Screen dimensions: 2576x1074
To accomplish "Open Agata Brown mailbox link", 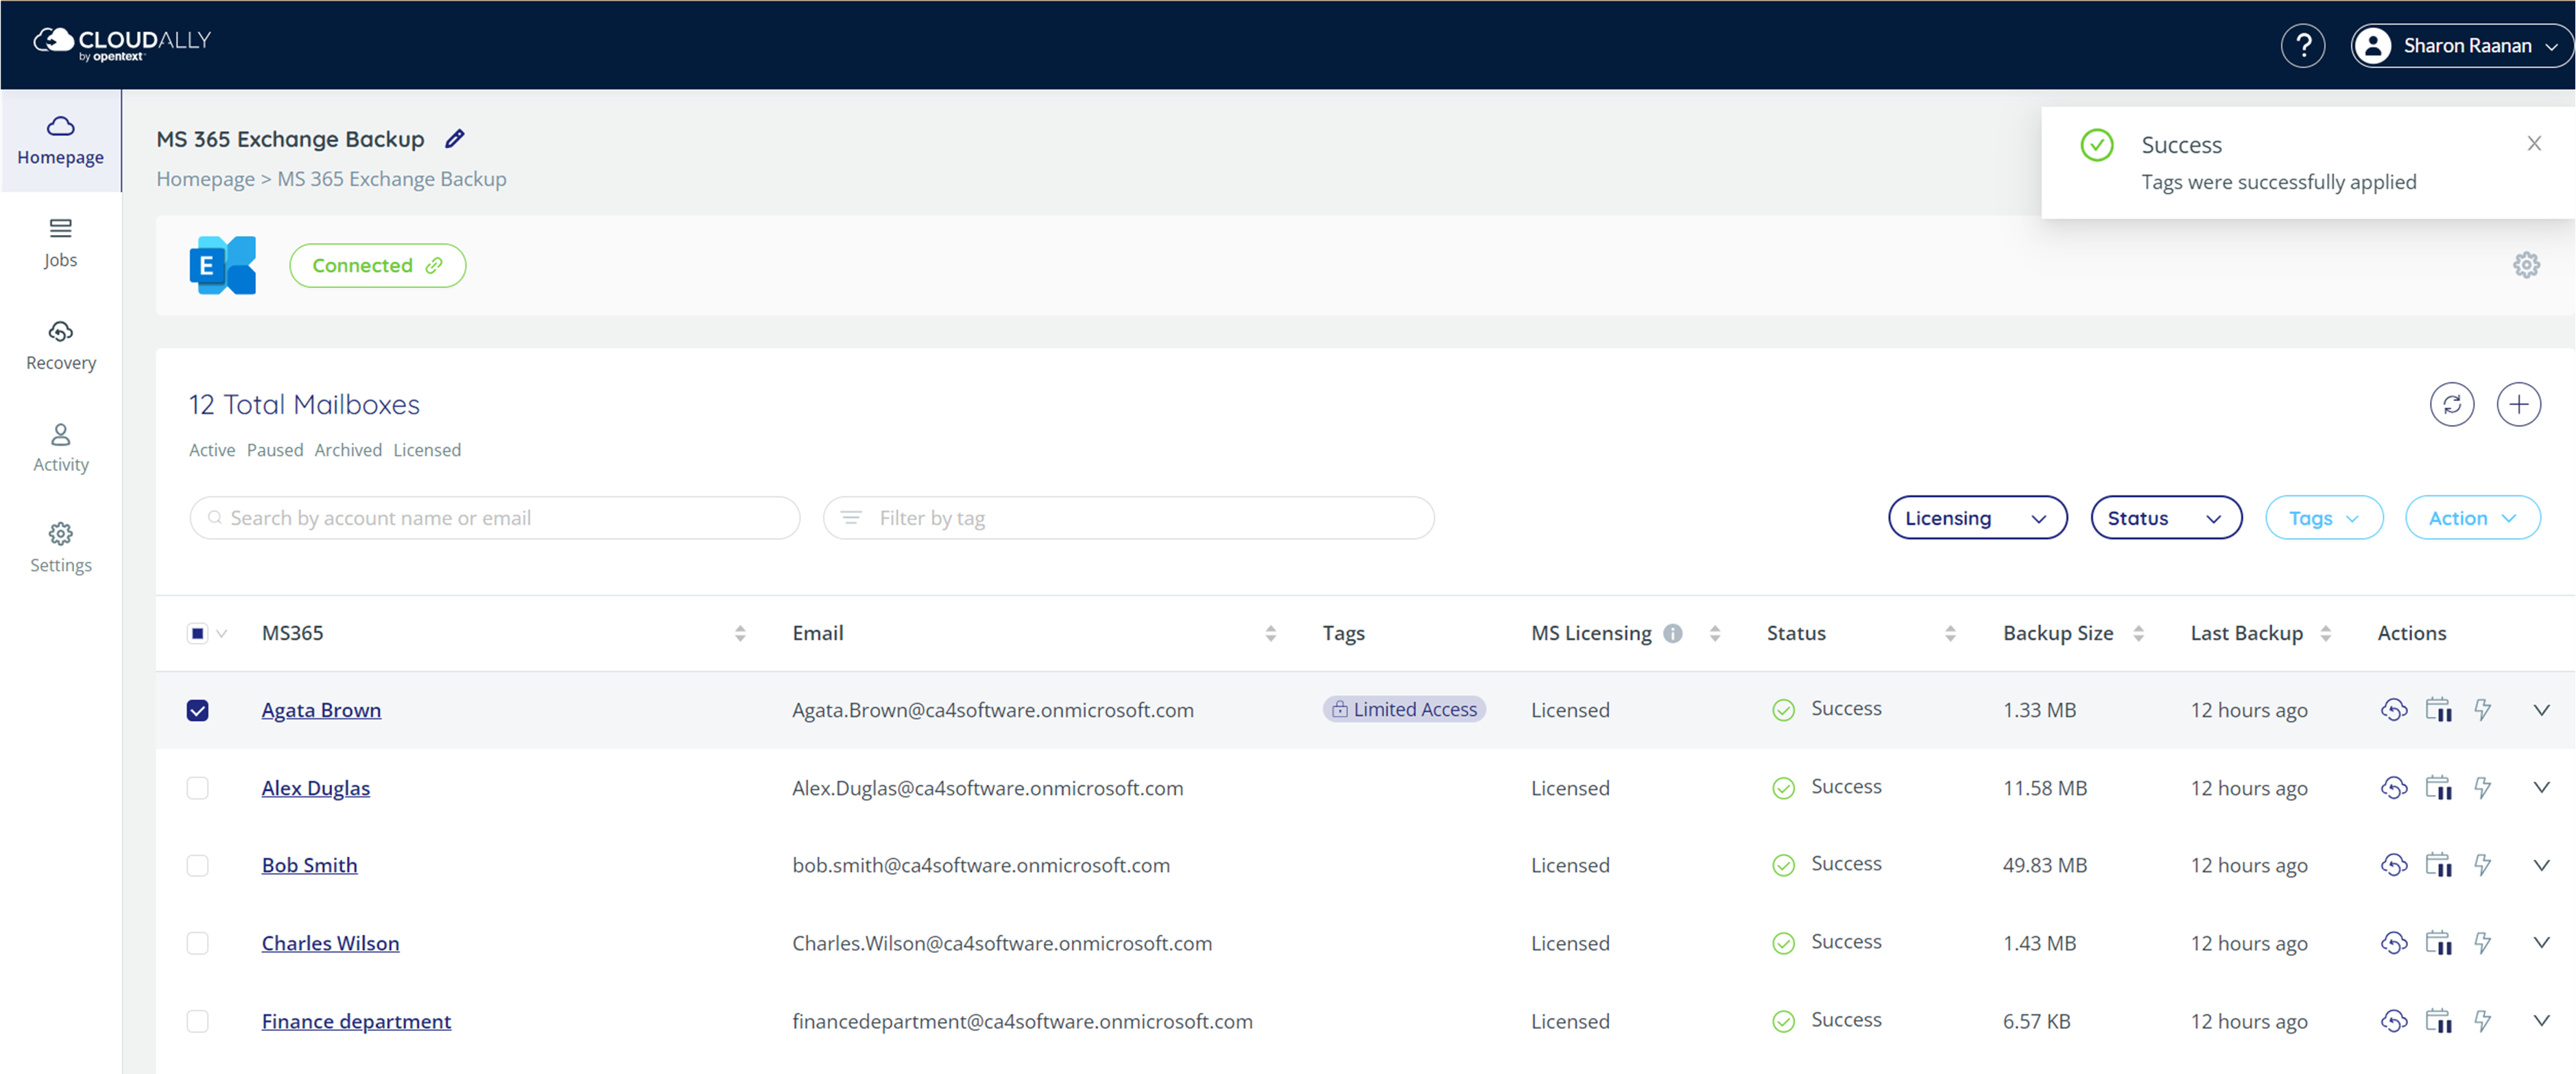I will pos(321,710).
